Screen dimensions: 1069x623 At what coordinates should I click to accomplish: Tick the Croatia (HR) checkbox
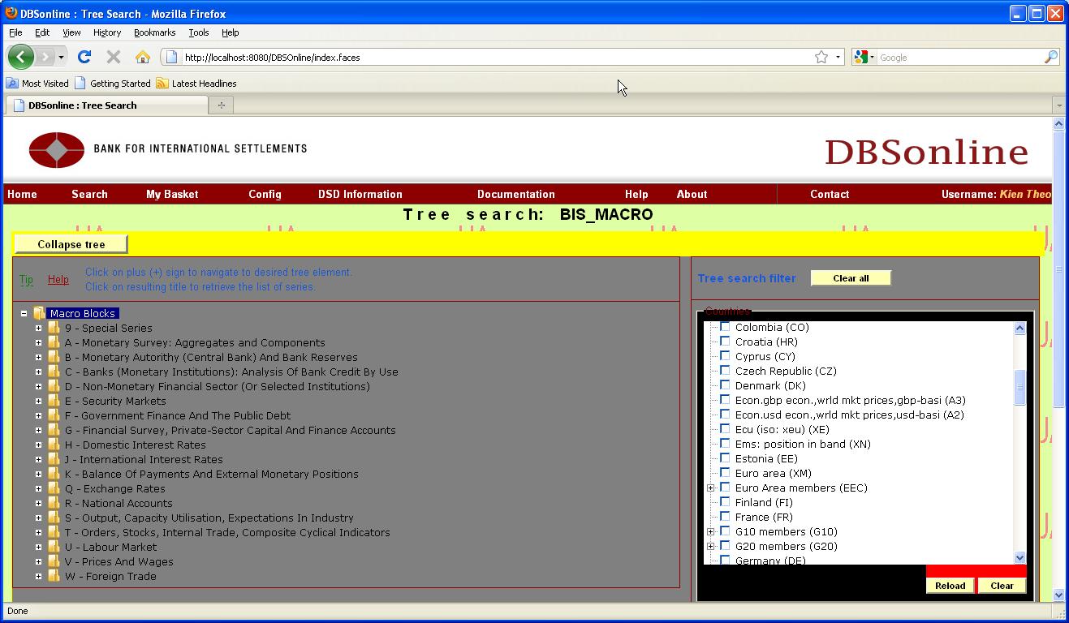[x=725, y=342]
